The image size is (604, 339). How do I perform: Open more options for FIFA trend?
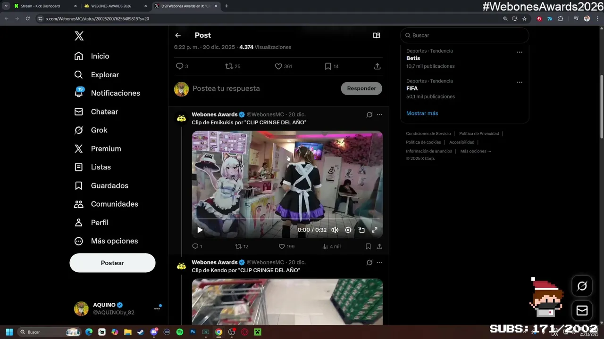coord(520,82)
